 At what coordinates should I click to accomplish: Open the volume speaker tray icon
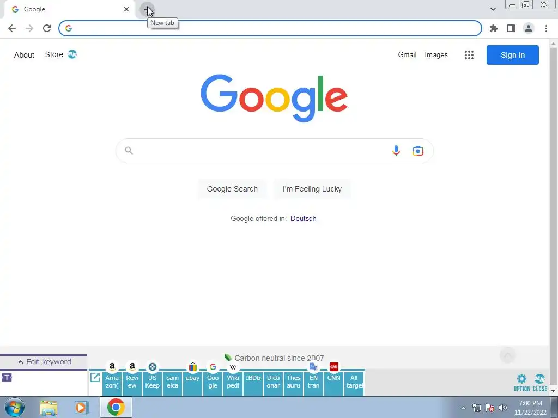(x=503, y=408)
